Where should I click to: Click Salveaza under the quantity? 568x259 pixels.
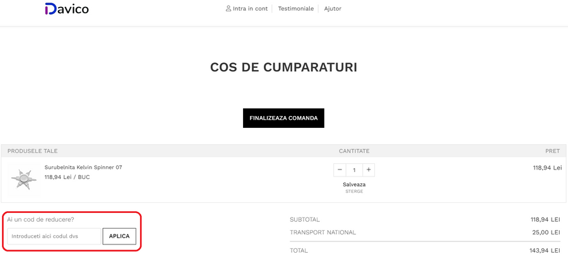[354, 185]
